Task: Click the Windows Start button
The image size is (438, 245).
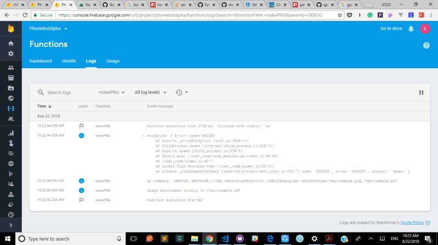Action: point(8,238)
